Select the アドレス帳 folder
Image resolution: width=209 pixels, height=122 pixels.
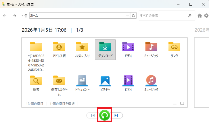pos(59,49)
